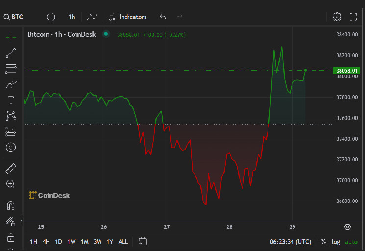Image resolution: width=365 pixels, height=251 pixels.
Task: Select the trend line drawing tool
Action: tap(11, 53)
